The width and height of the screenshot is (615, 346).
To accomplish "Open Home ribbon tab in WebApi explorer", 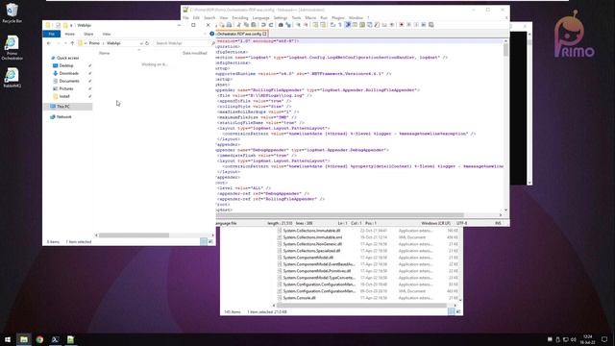I will (x=70, y=35).
